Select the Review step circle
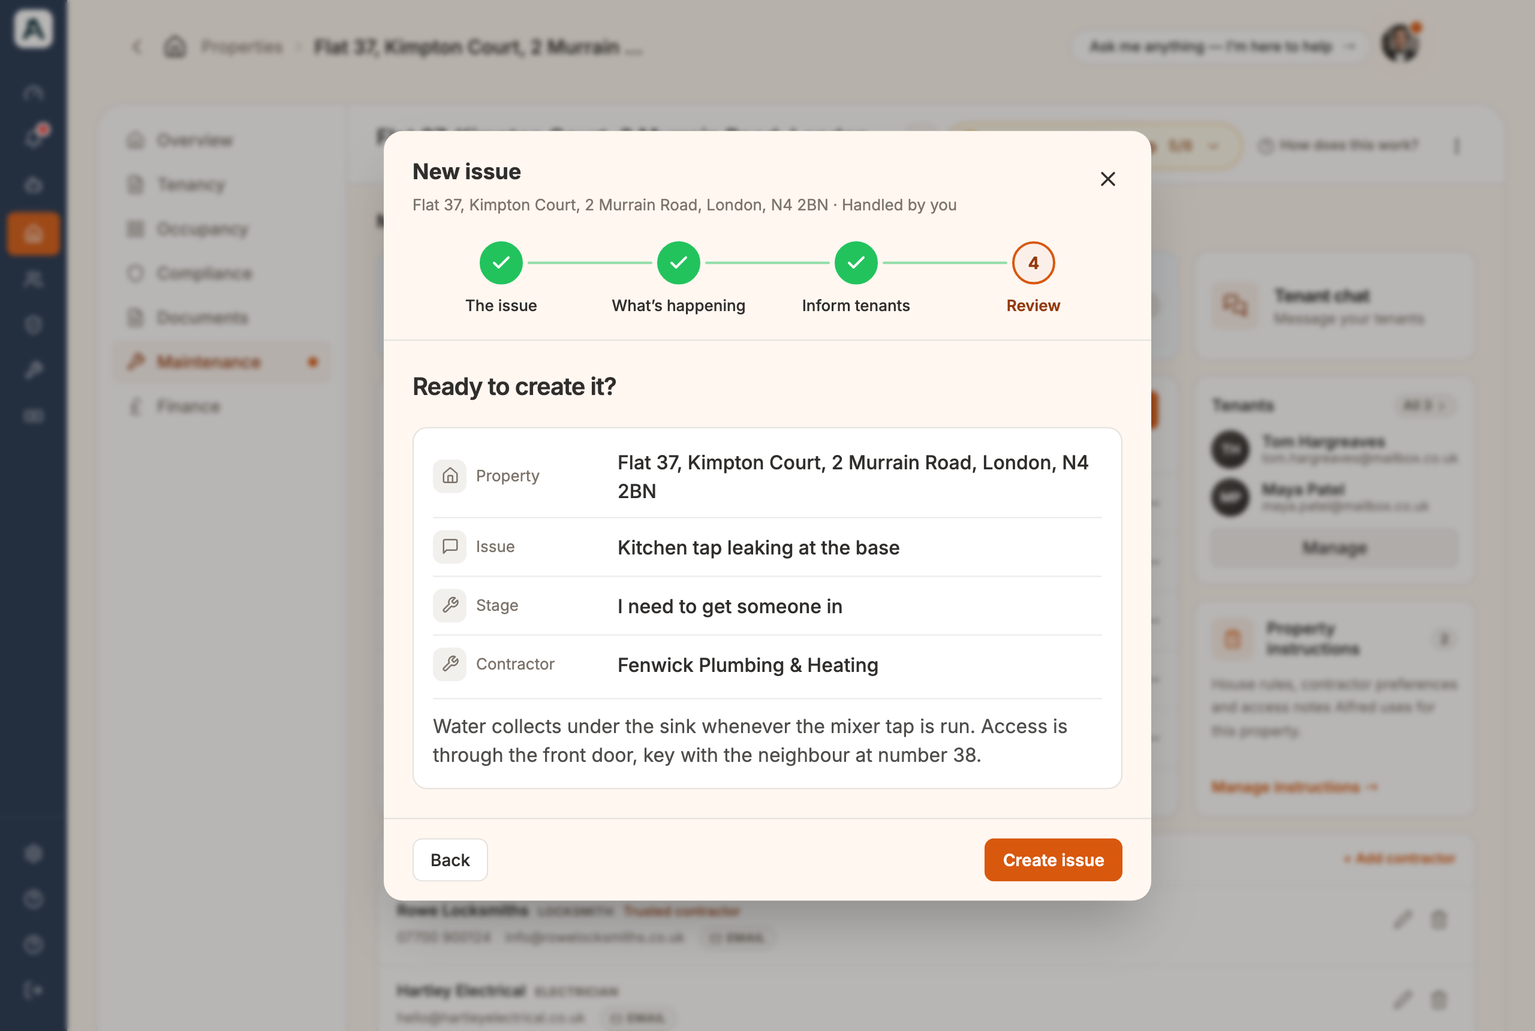This screenshot has height=1031, width=1535. (x=1033, y=263)
